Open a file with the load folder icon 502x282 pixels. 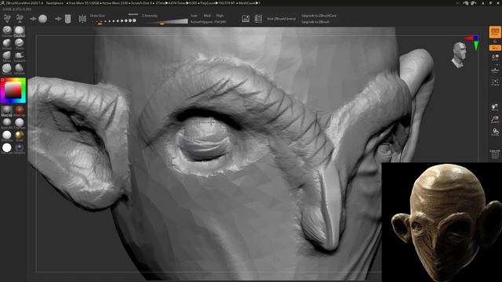point(7,19)
